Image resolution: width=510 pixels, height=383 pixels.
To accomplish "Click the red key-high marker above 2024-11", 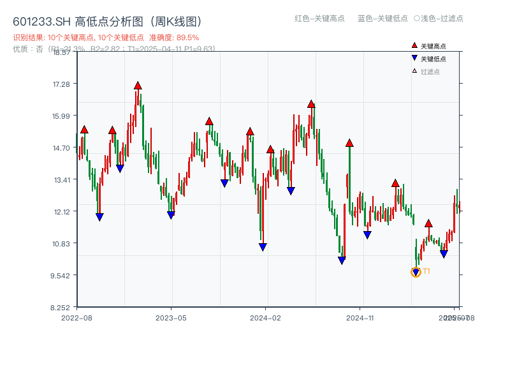I will (349, 143).
